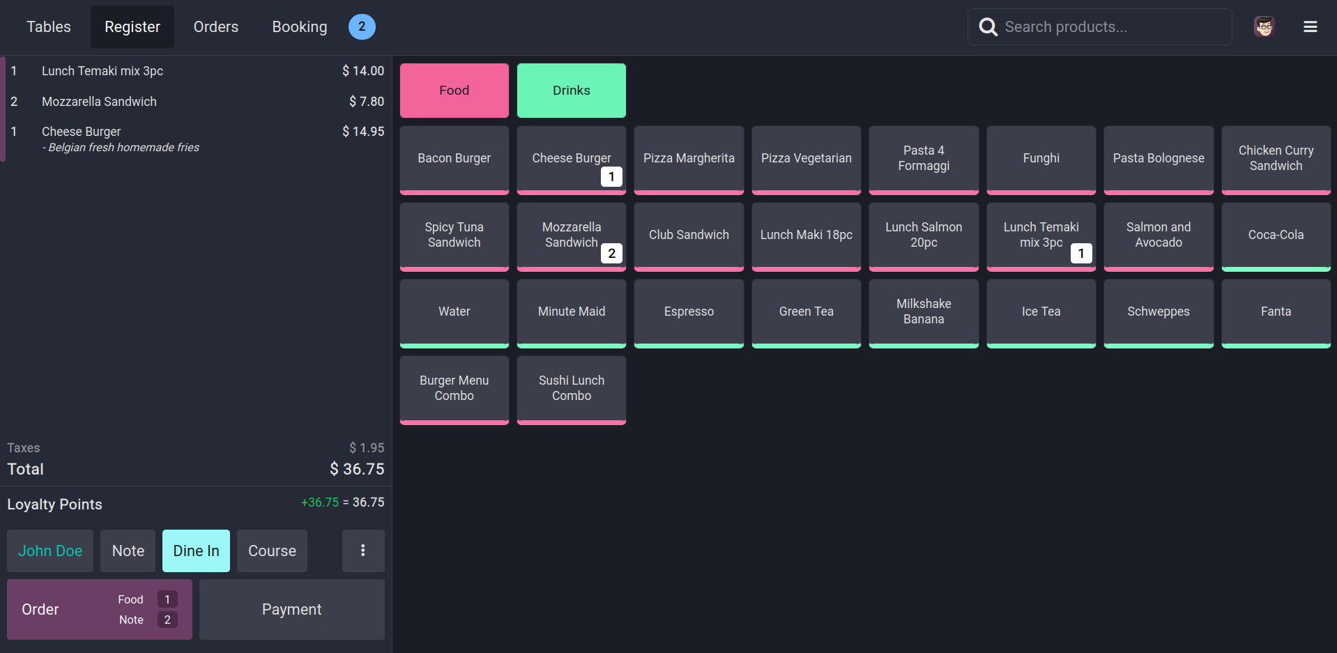The image size is (1337, 653).
Task: Toggle the Dine In option
Action: [196, 551]
